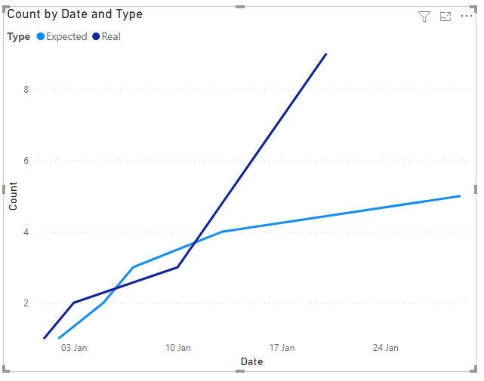484x381 pixels.
Task: Click the right-middle resize handle
Action: [476, 189]
